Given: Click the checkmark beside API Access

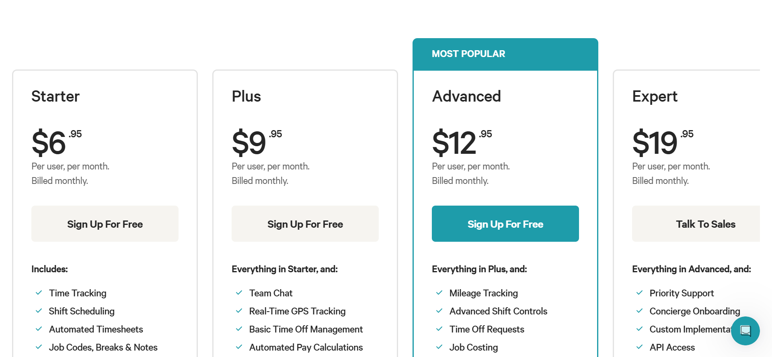Looking at the screenshot, I should (639, 347).
